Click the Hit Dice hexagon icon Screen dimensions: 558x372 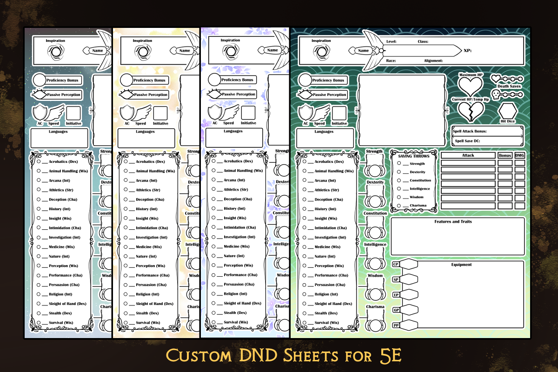[507, 112]
